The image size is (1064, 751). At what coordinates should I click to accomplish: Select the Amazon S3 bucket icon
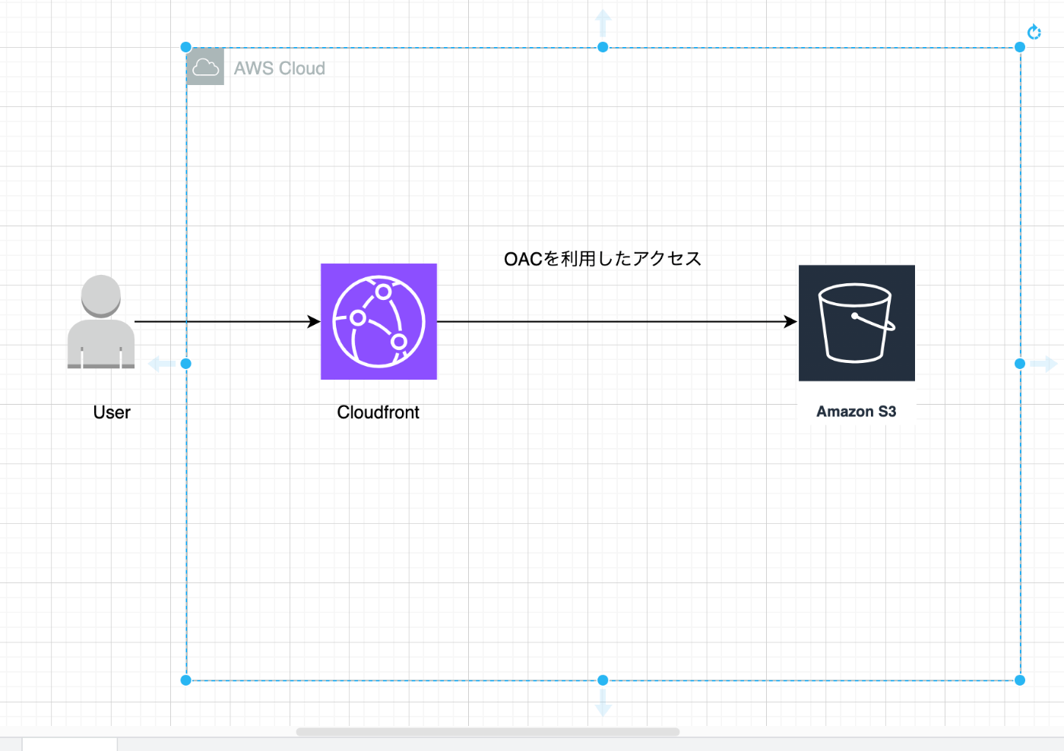coord(857,323)
